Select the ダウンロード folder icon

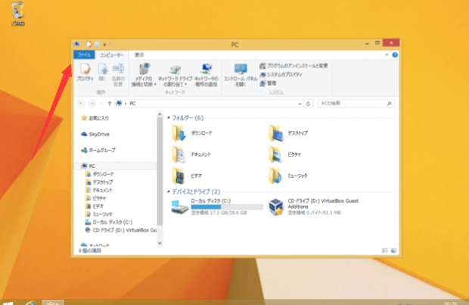click(x=179, y=133)
